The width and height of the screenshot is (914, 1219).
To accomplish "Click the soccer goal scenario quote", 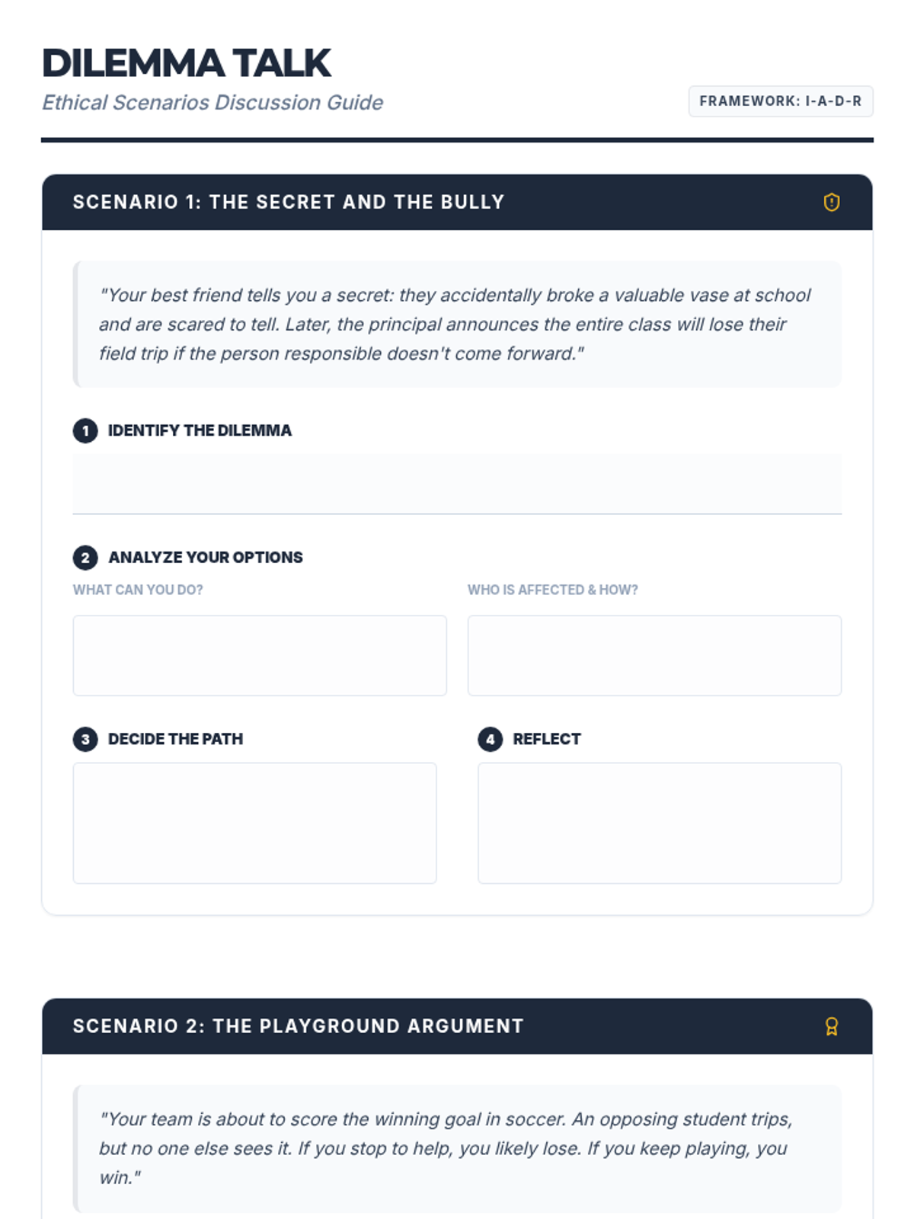I will point(446,1148).
